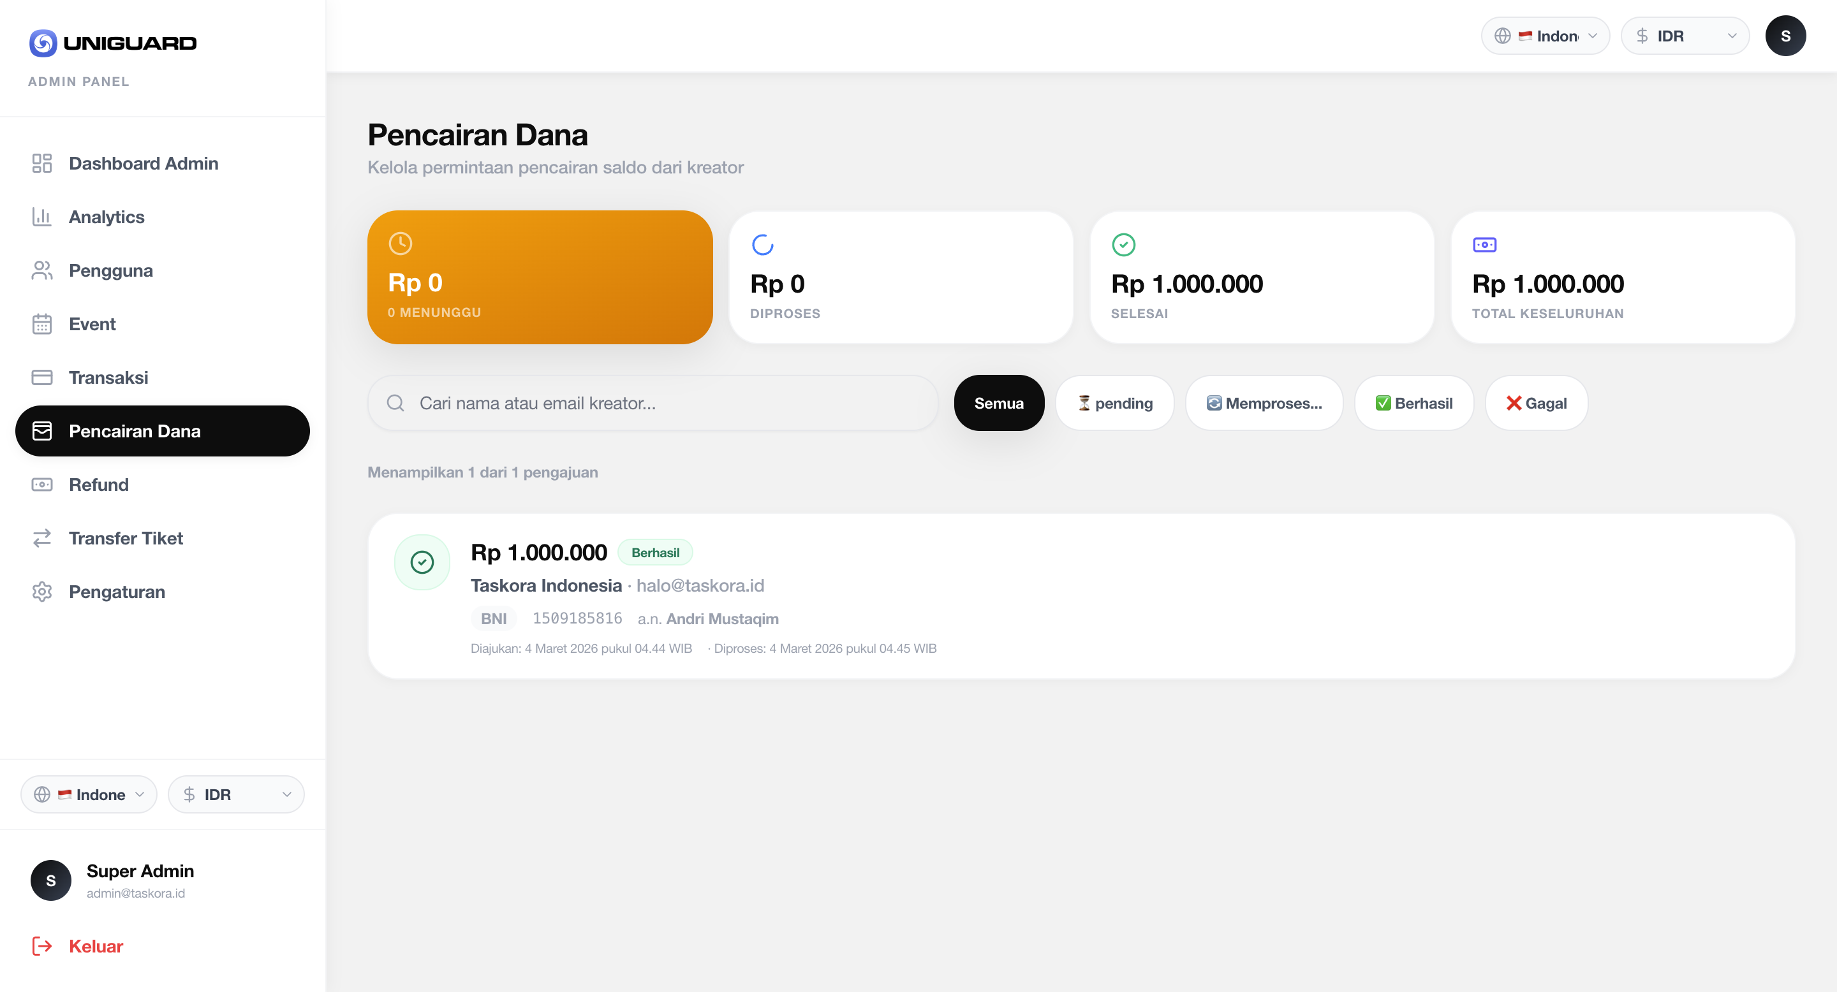Image resolution: width=1837 pixels, height=992 pixels.
Task: Enable the Berhasil status filter
Action: (1414, 403)
